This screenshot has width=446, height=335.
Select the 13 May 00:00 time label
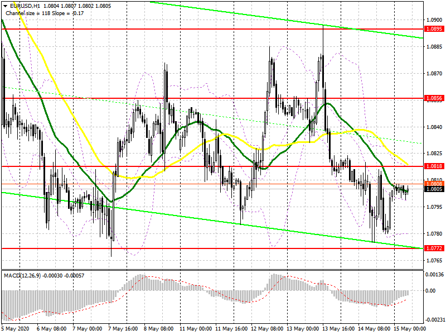(303, 329)
